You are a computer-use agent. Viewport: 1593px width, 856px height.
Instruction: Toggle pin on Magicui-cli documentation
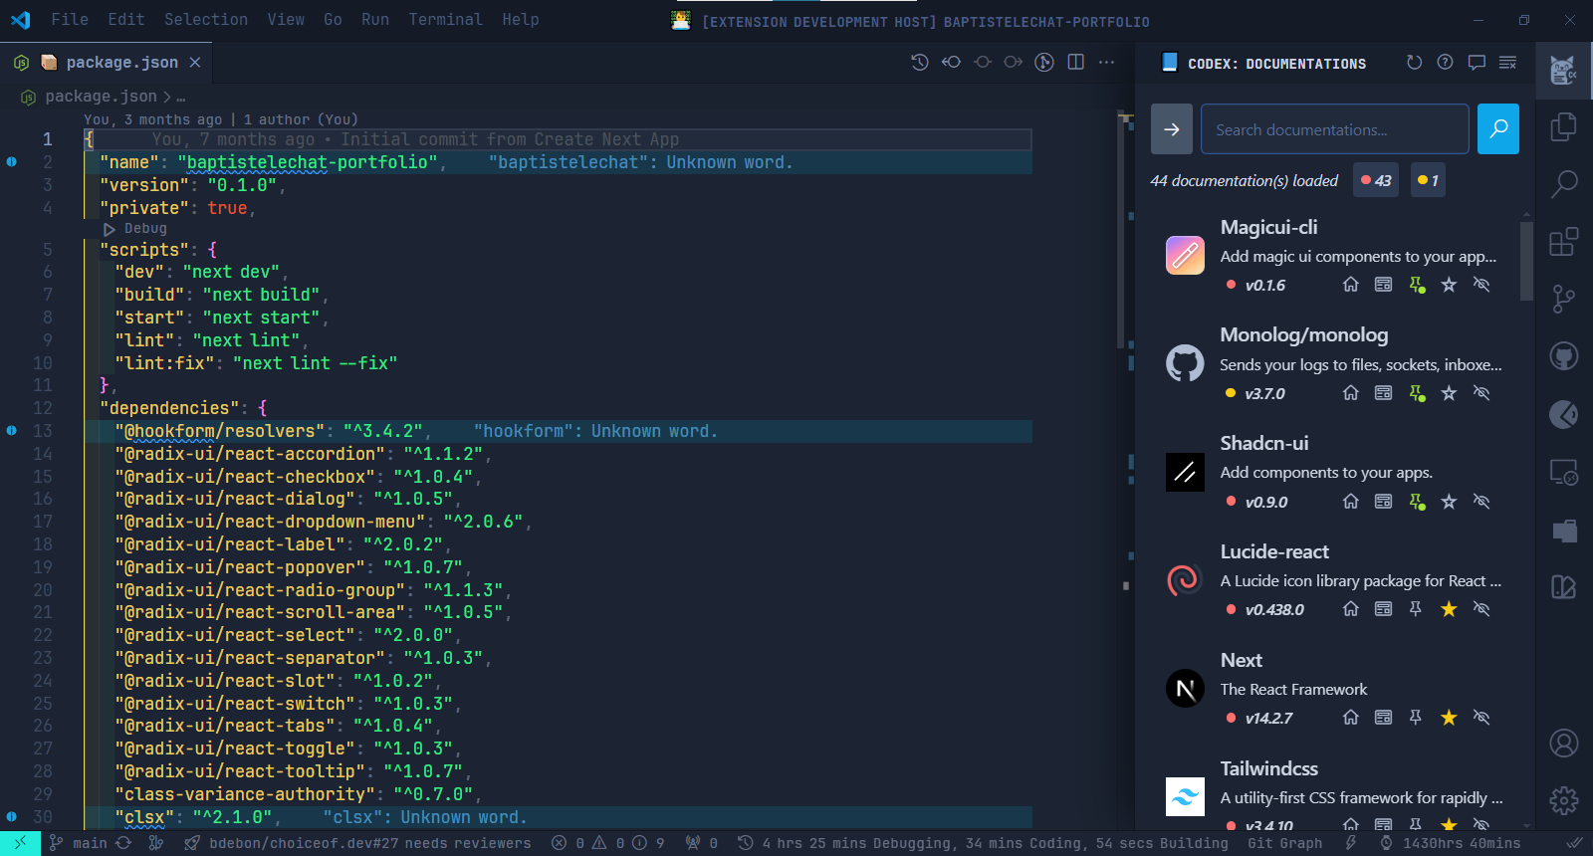(x=1417, y=285)
